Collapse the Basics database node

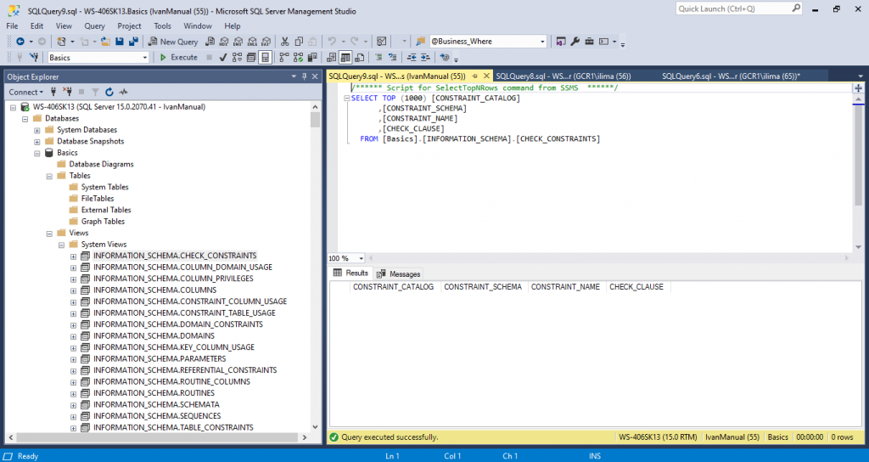pyautogui.click(x=37, y=153)
